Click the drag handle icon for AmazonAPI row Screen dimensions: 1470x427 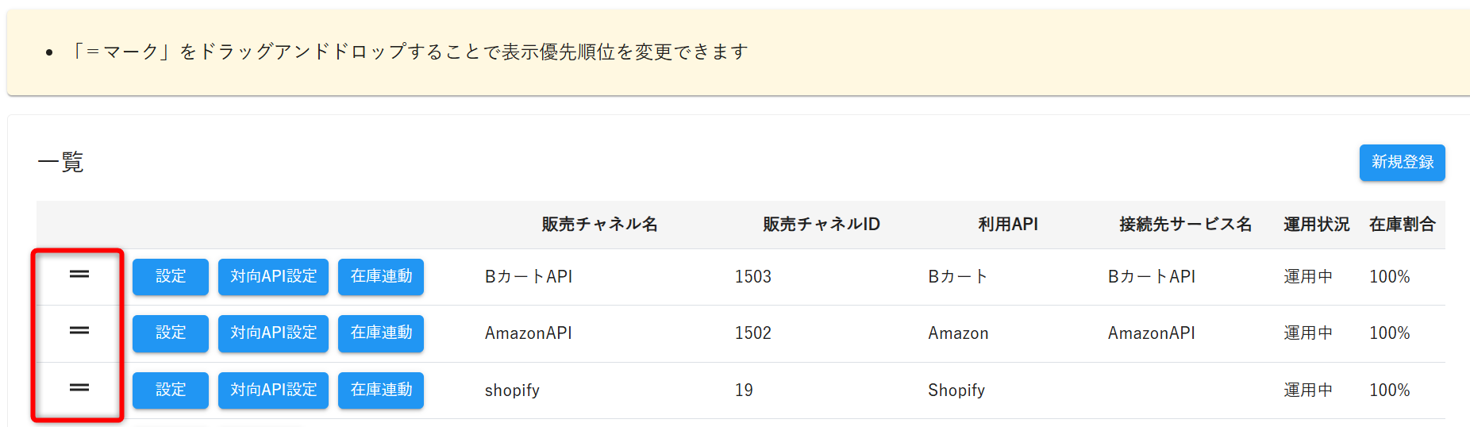tap(79, 331)
